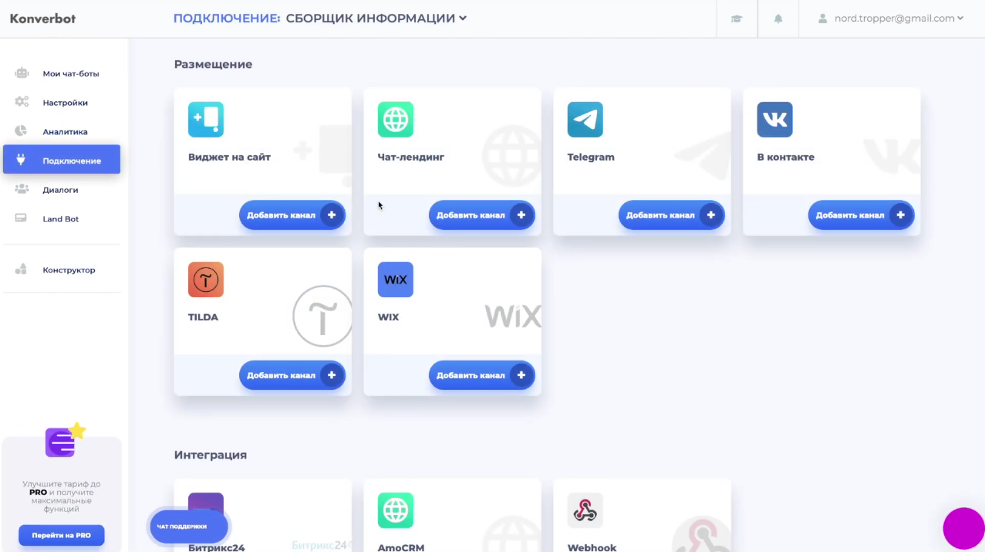Click the robot icon beside "Мои чат-боты"
Image resolution: width=985 pixels, height=552 pixels.
coord(22,73)
